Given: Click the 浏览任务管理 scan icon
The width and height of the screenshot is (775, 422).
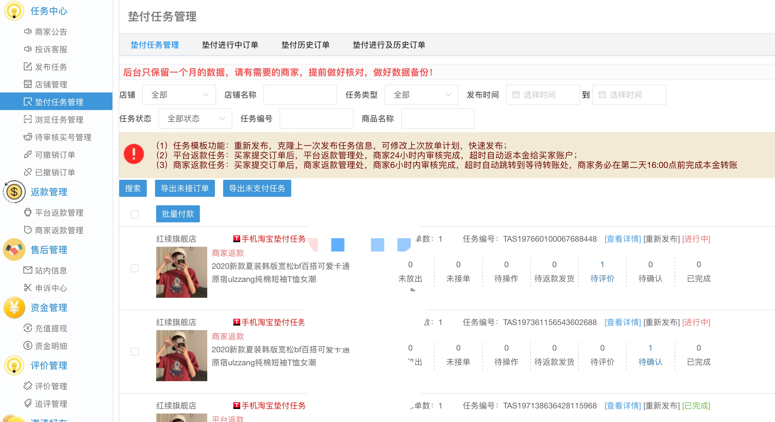Looking at the screenshot, I should coord(28,119).
